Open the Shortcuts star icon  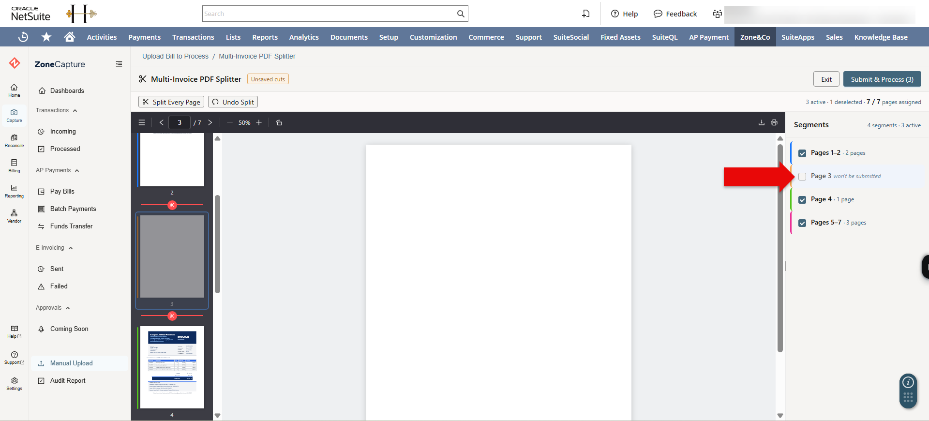tap(46, 37)
